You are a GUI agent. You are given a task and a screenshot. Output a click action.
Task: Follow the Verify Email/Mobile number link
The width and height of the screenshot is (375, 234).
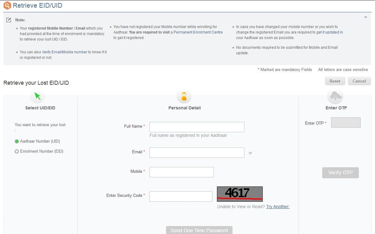(x=64, y=52)
